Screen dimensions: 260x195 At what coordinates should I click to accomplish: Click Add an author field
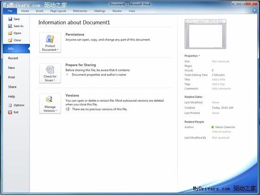pos(222,132)
